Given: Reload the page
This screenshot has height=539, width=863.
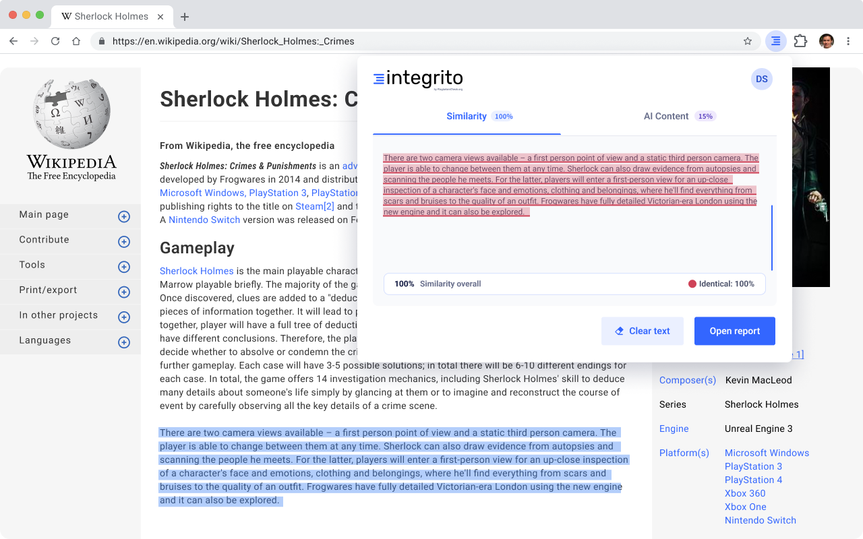Looking at the screenshot, I should point(55,41).
